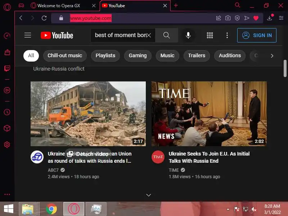This screenshot has width=288, height=216.
Task: Select the Auditions filter chip
Action: tap(230, 55)
